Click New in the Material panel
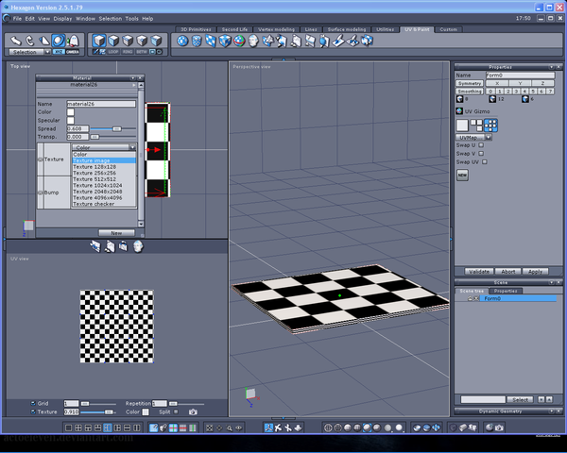567x453 pixels. click(116, 232)
